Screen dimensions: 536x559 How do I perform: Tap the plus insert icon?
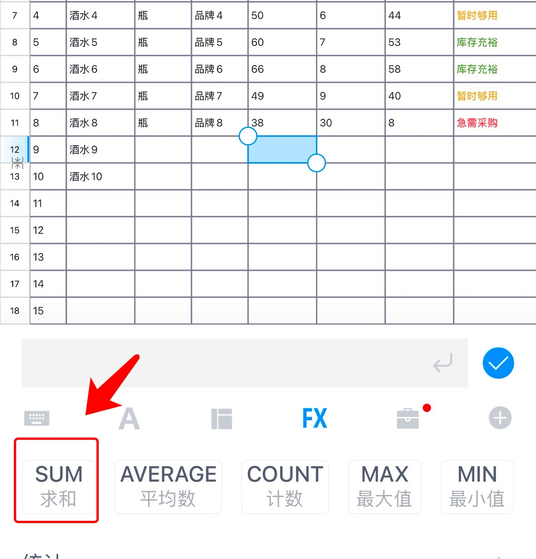click(x=500, y=418)
